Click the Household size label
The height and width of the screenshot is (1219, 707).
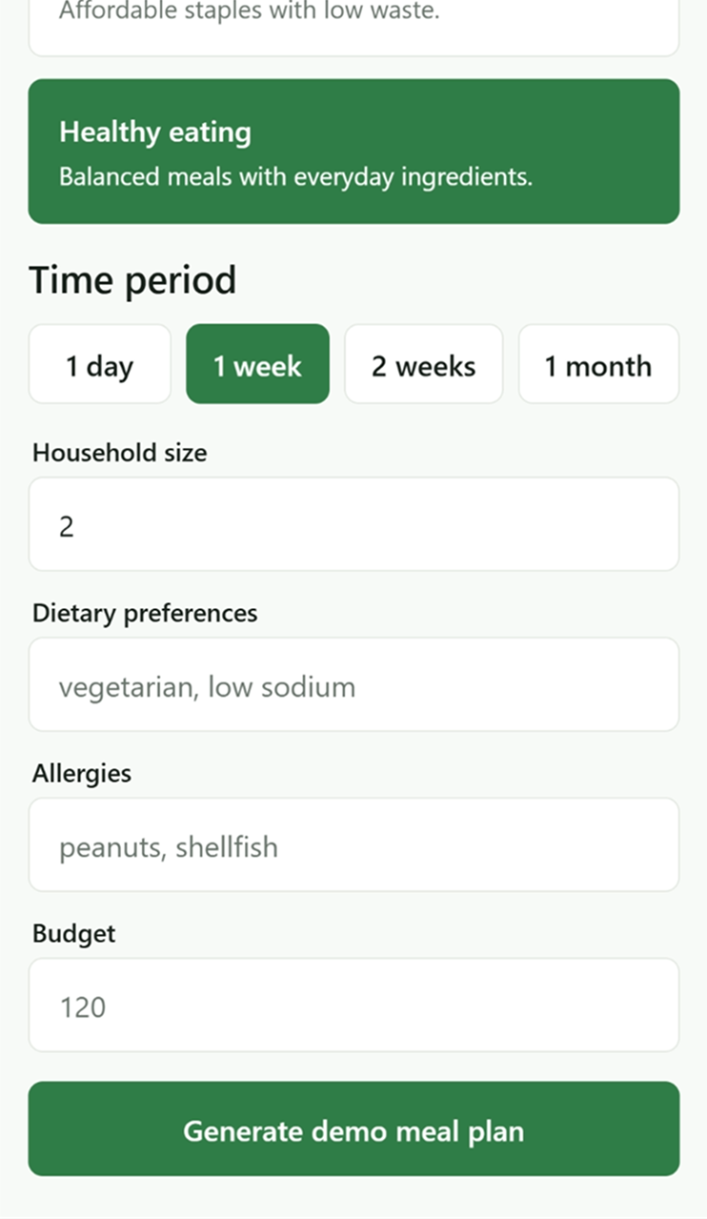click(x=119, y=453)
